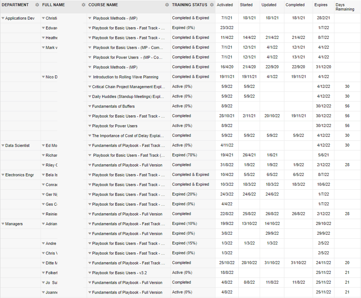Sort by the Activated column header
Viewport: 361px width, 298px height.
225,5
